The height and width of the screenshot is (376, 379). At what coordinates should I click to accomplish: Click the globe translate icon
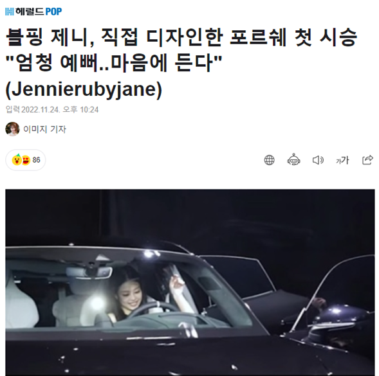click(269, 160)
